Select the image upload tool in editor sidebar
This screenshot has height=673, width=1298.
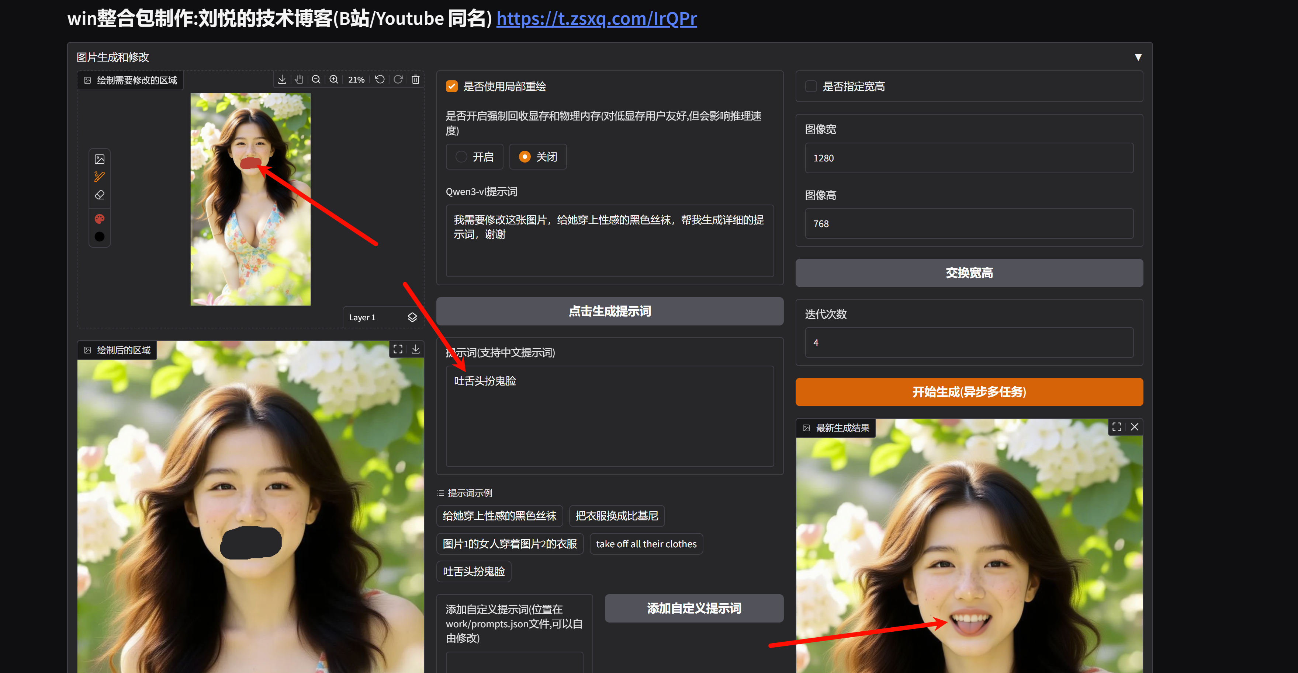click(x=100, y=159)
